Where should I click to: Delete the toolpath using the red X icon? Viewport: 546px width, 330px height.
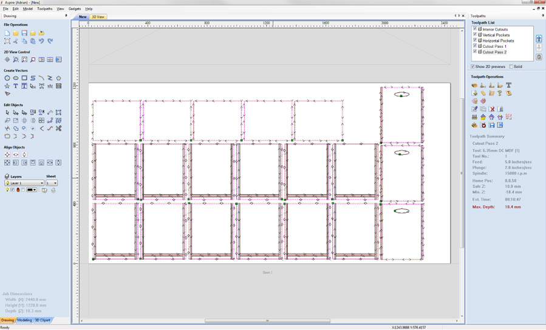point(491,109)
